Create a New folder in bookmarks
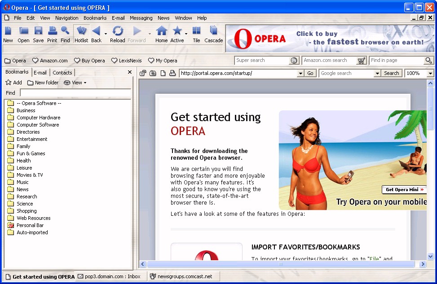Screen dimensions: 437x284 tap(43, 83)
